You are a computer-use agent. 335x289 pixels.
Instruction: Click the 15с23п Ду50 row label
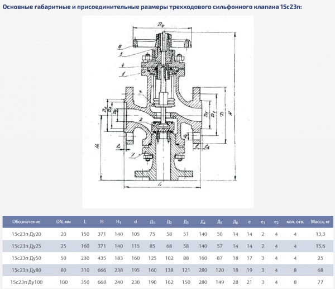point(27,258)
